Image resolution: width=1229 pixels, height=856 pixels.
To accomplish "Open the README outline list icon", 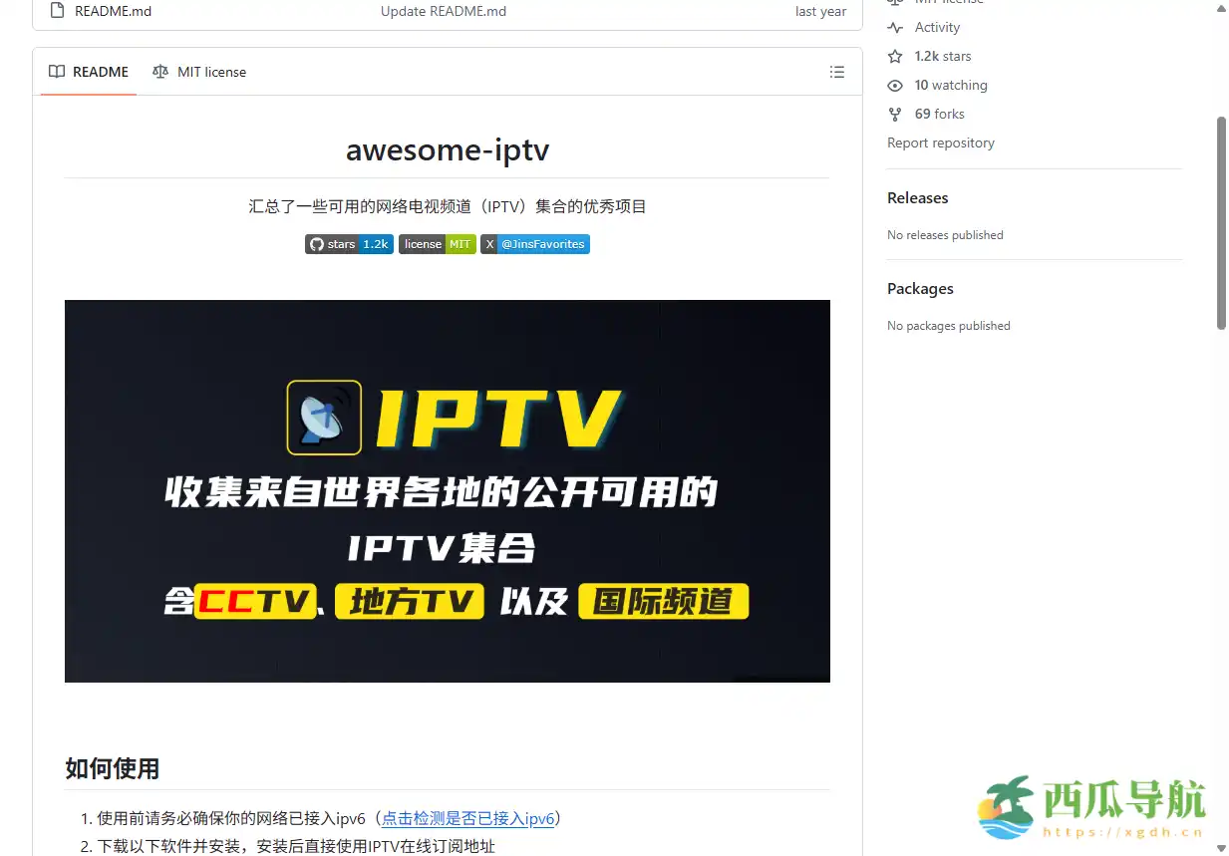I will [x=836, y=71].
